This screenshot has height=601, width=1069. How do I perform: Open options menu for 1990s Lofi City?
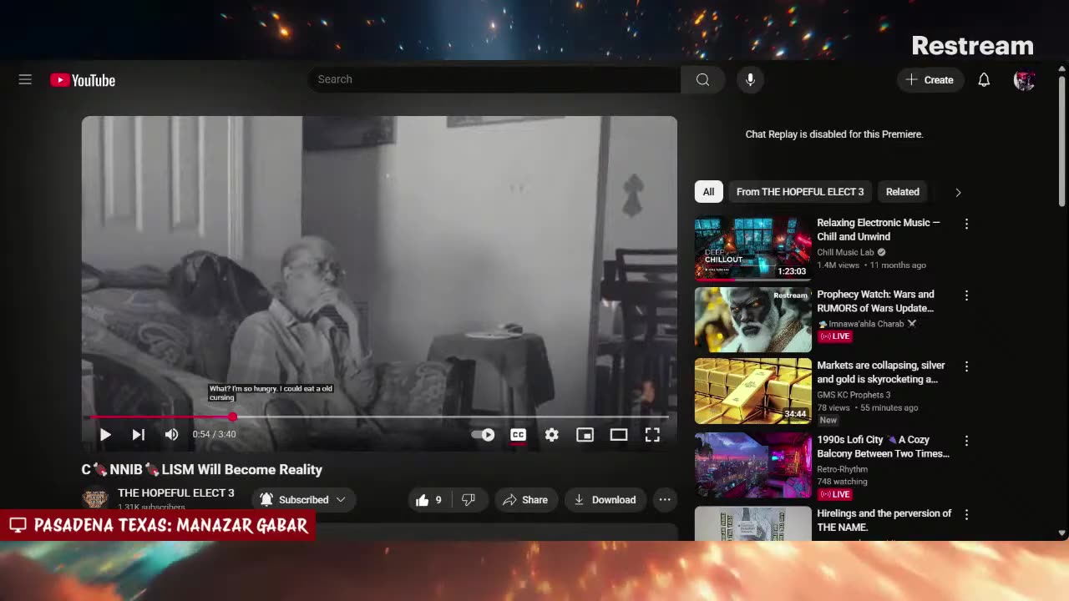(x=966, y=441)
